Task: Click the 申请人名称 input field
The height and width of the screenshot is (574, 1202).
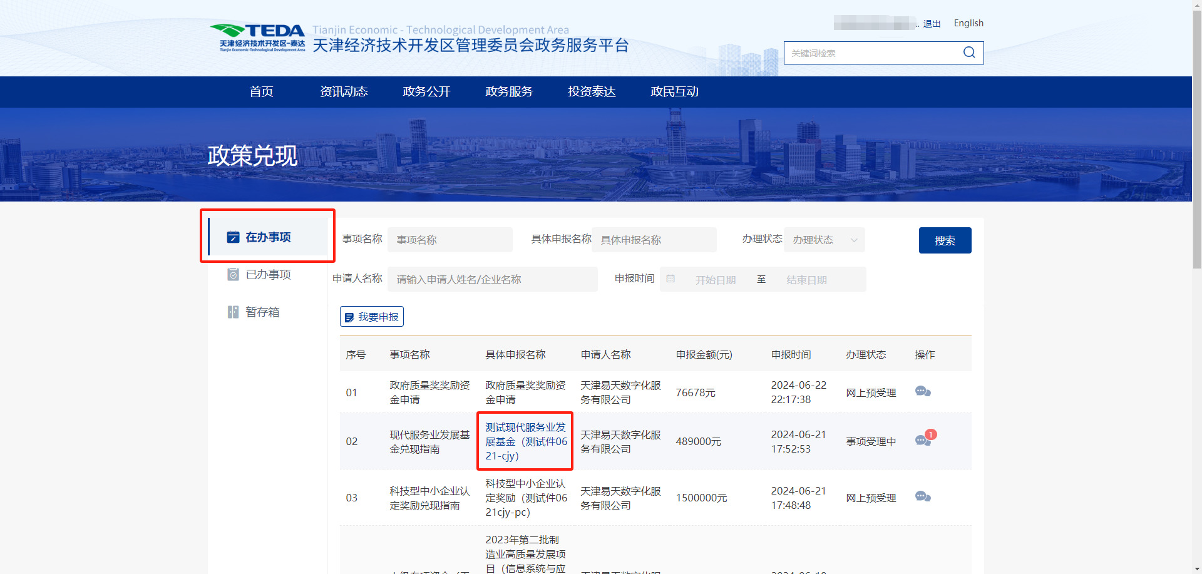Action: point(493,279)
